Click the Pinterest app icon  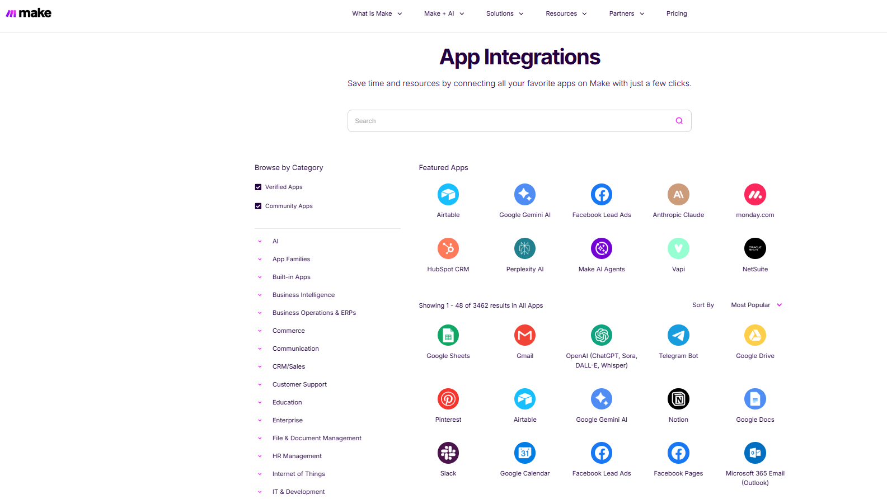(448, 399)
